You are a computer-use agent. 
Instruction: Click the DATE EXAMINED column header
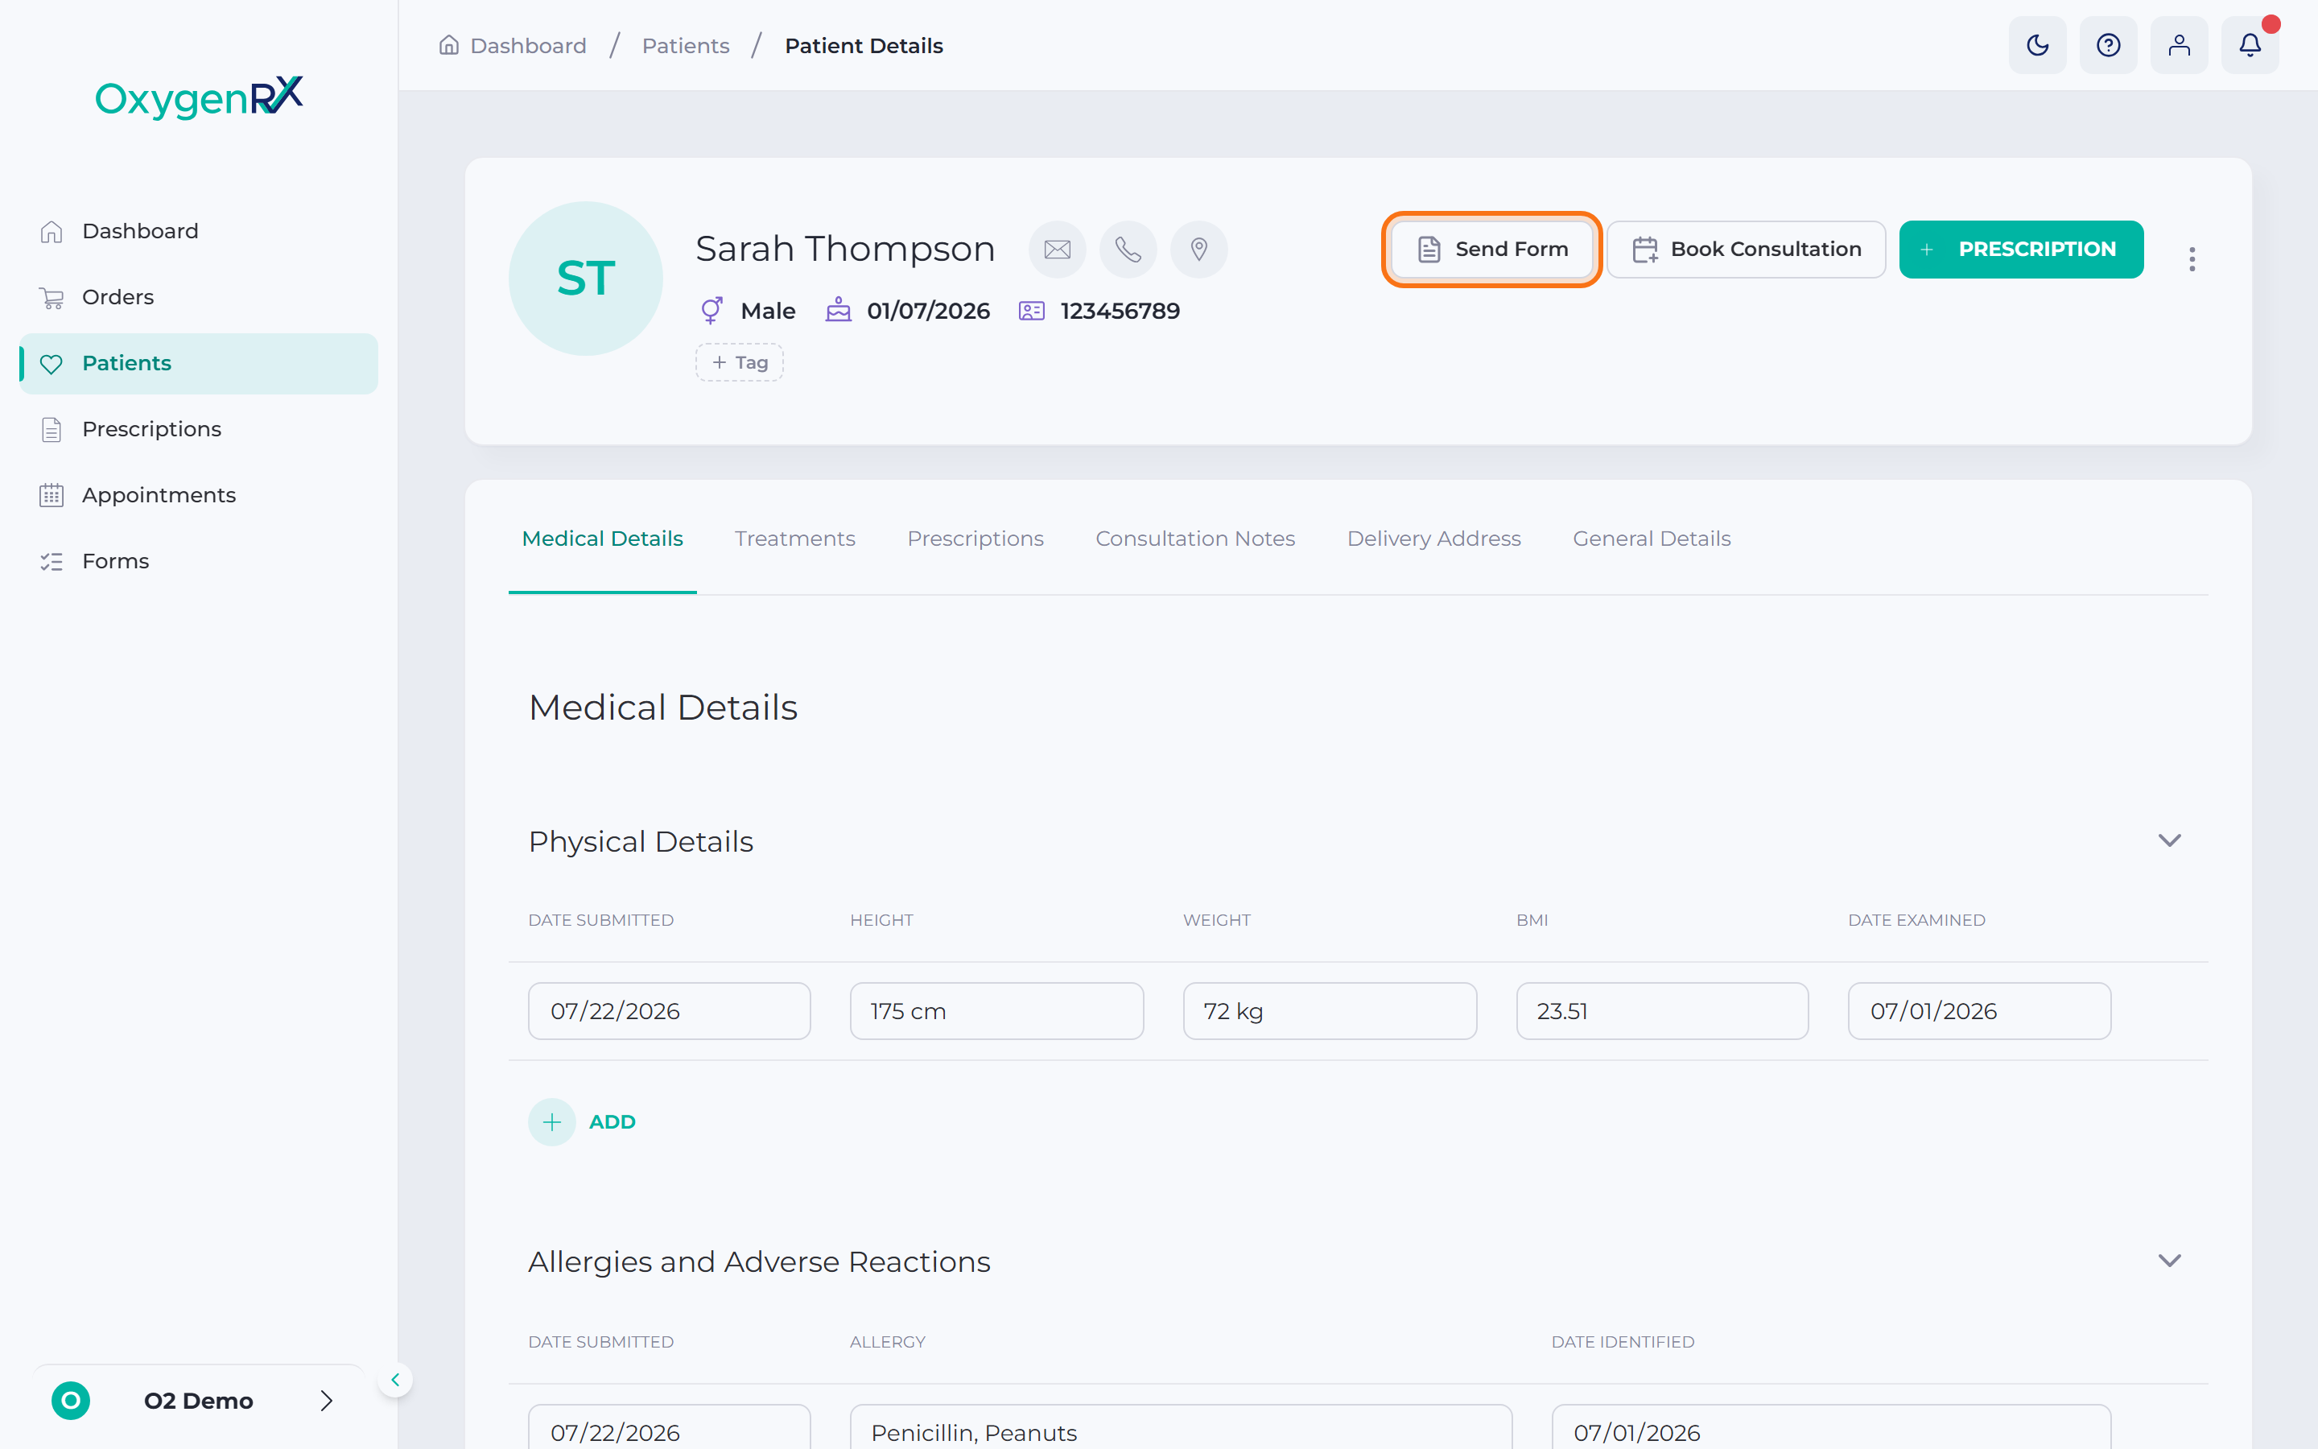[x=1916, y=920]
